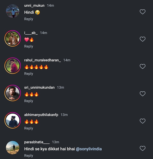View rahul_muraleedharan_ story avatar
153x159 pixels.
tap(12, 66)
